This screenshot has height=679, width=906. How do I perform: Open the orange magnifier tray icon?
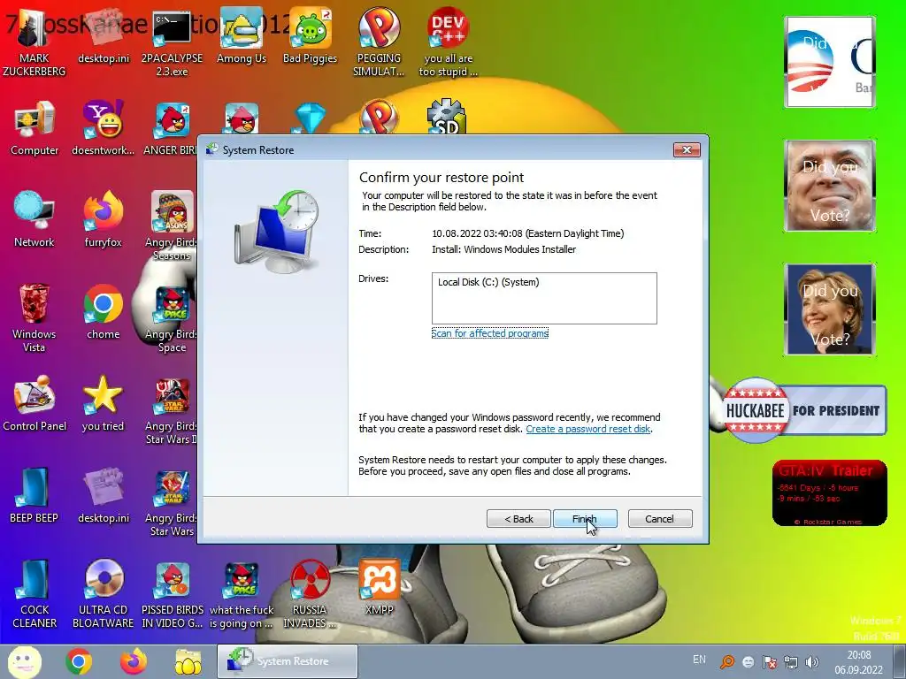pyautogui.click(x=727, y=662)
